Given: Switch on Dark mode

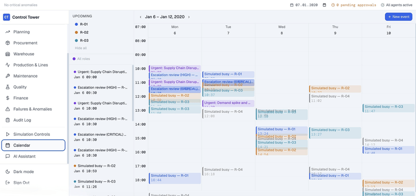Looking at the screenshot, I should 23,172.
